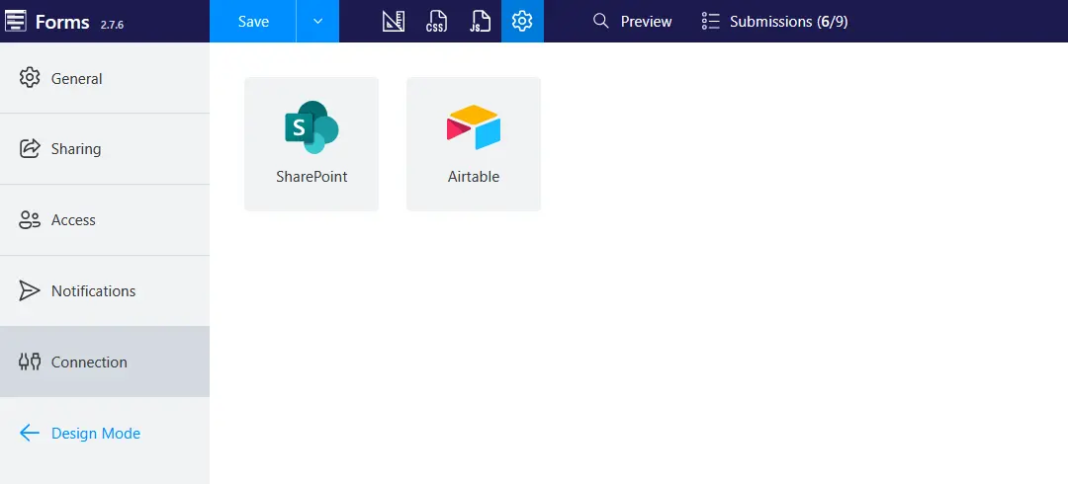Choose the SharePoint connection card
Image resolution: width=1068 pixels, height=484 pixels.
[x=311, y=143]
